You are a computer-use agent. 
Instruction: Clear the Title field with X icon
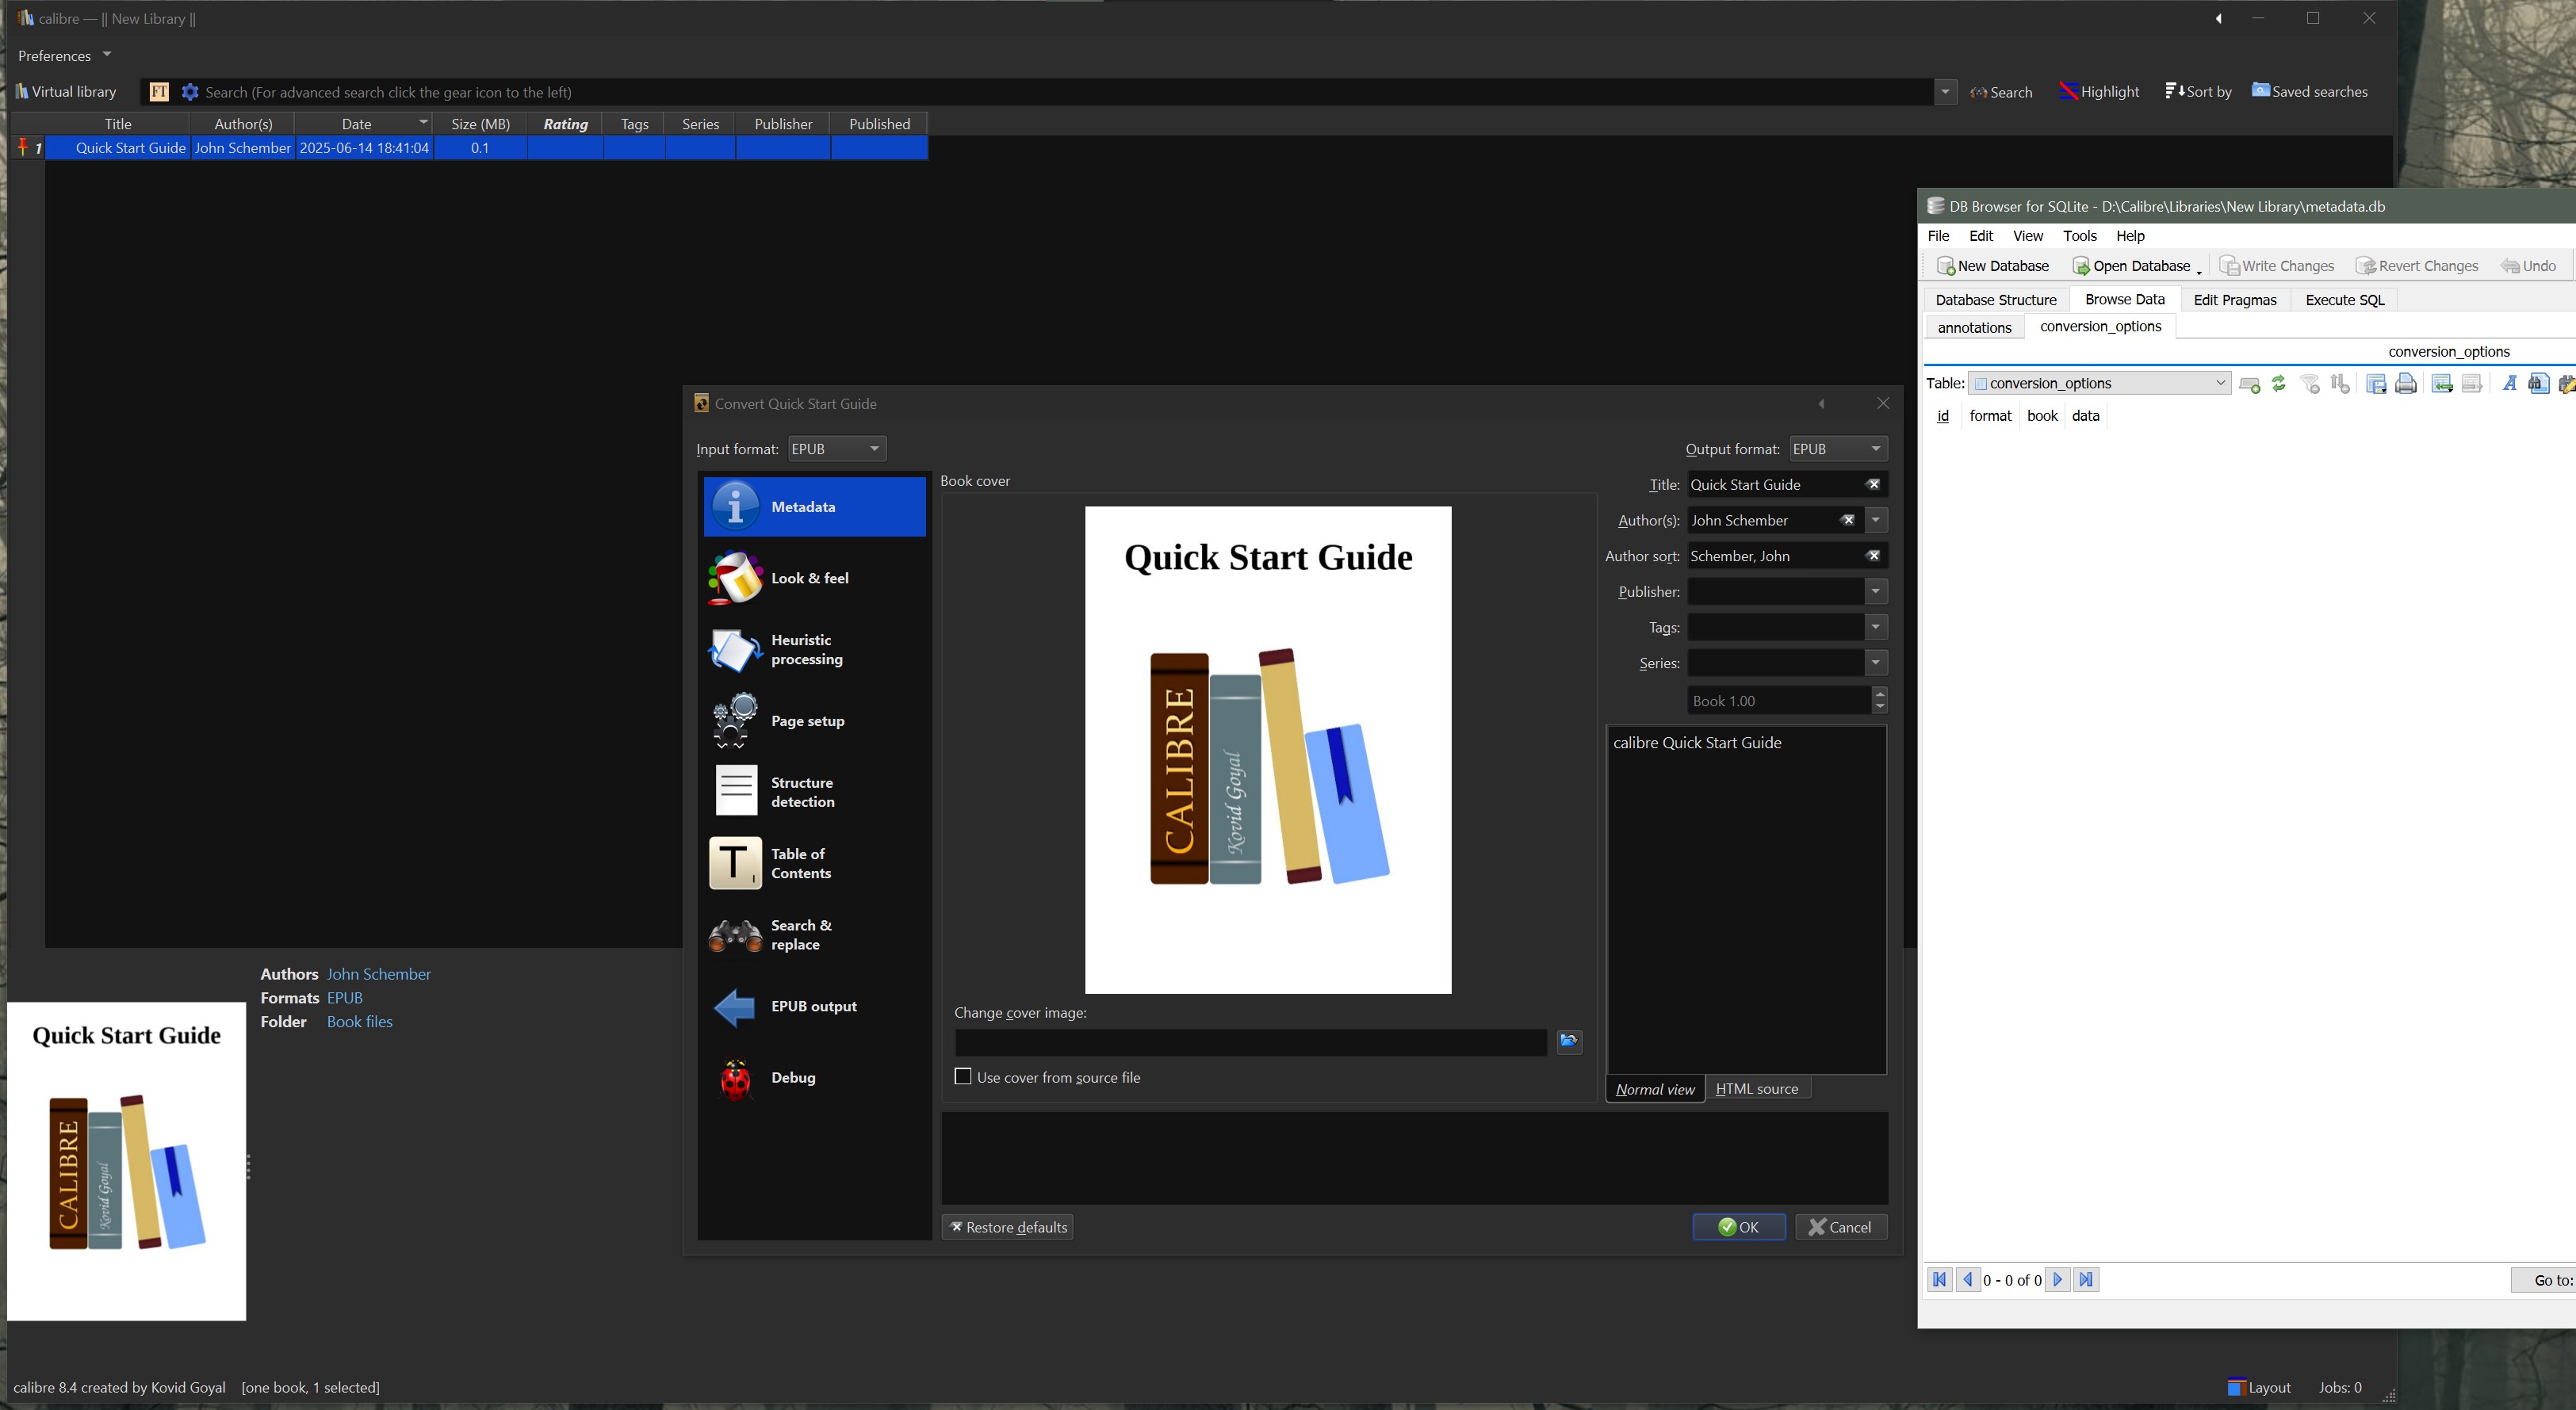pyautogui.click(x=1873, y=485)
